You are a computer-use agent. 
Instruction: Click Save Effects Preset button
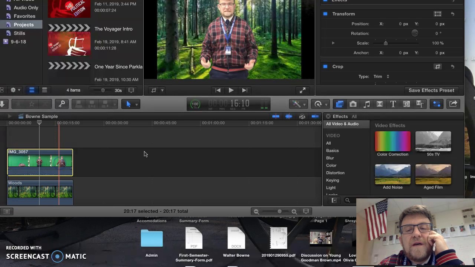point(431,90)
